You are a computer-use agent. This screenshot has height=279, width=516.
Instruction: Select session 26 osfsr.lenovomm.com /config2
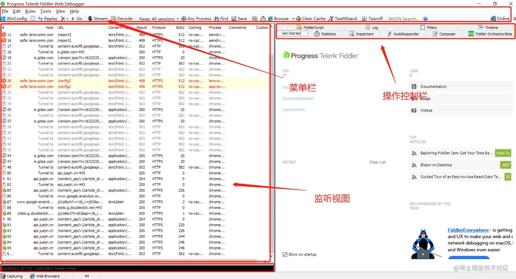135,81
